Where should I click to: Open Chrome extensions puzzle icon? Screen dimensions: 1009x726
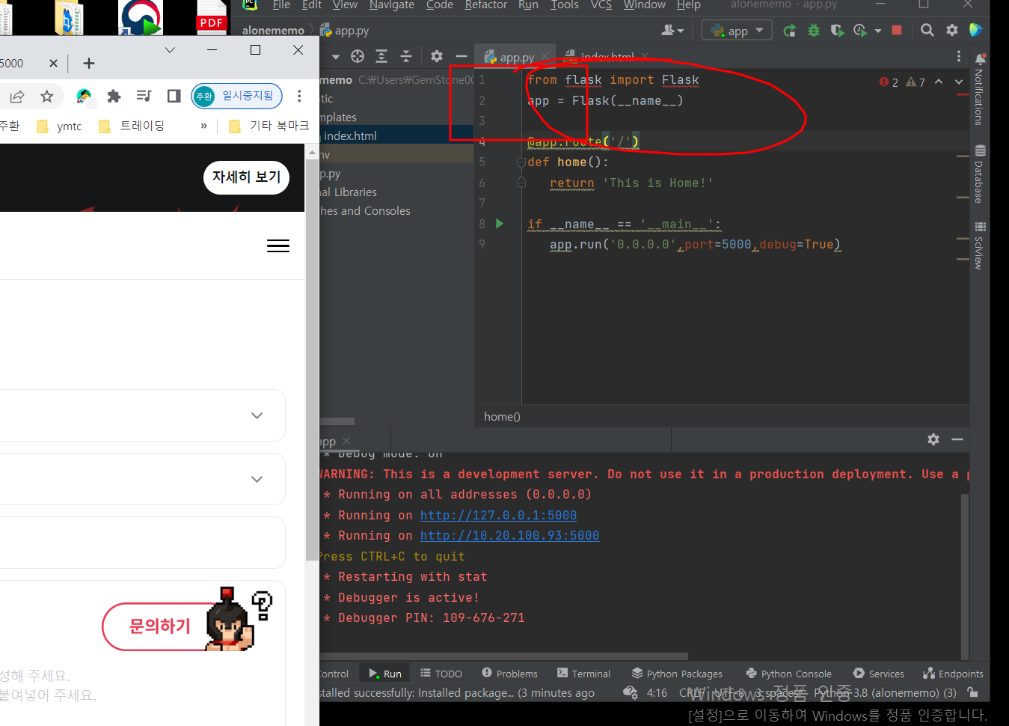coord(114,96)
